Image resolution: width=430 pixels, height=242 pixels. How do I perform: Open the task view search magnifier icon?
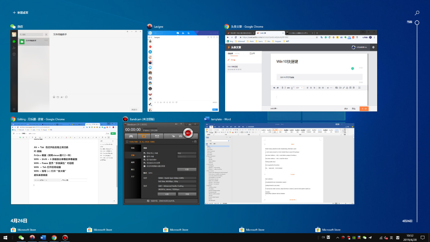417,13
